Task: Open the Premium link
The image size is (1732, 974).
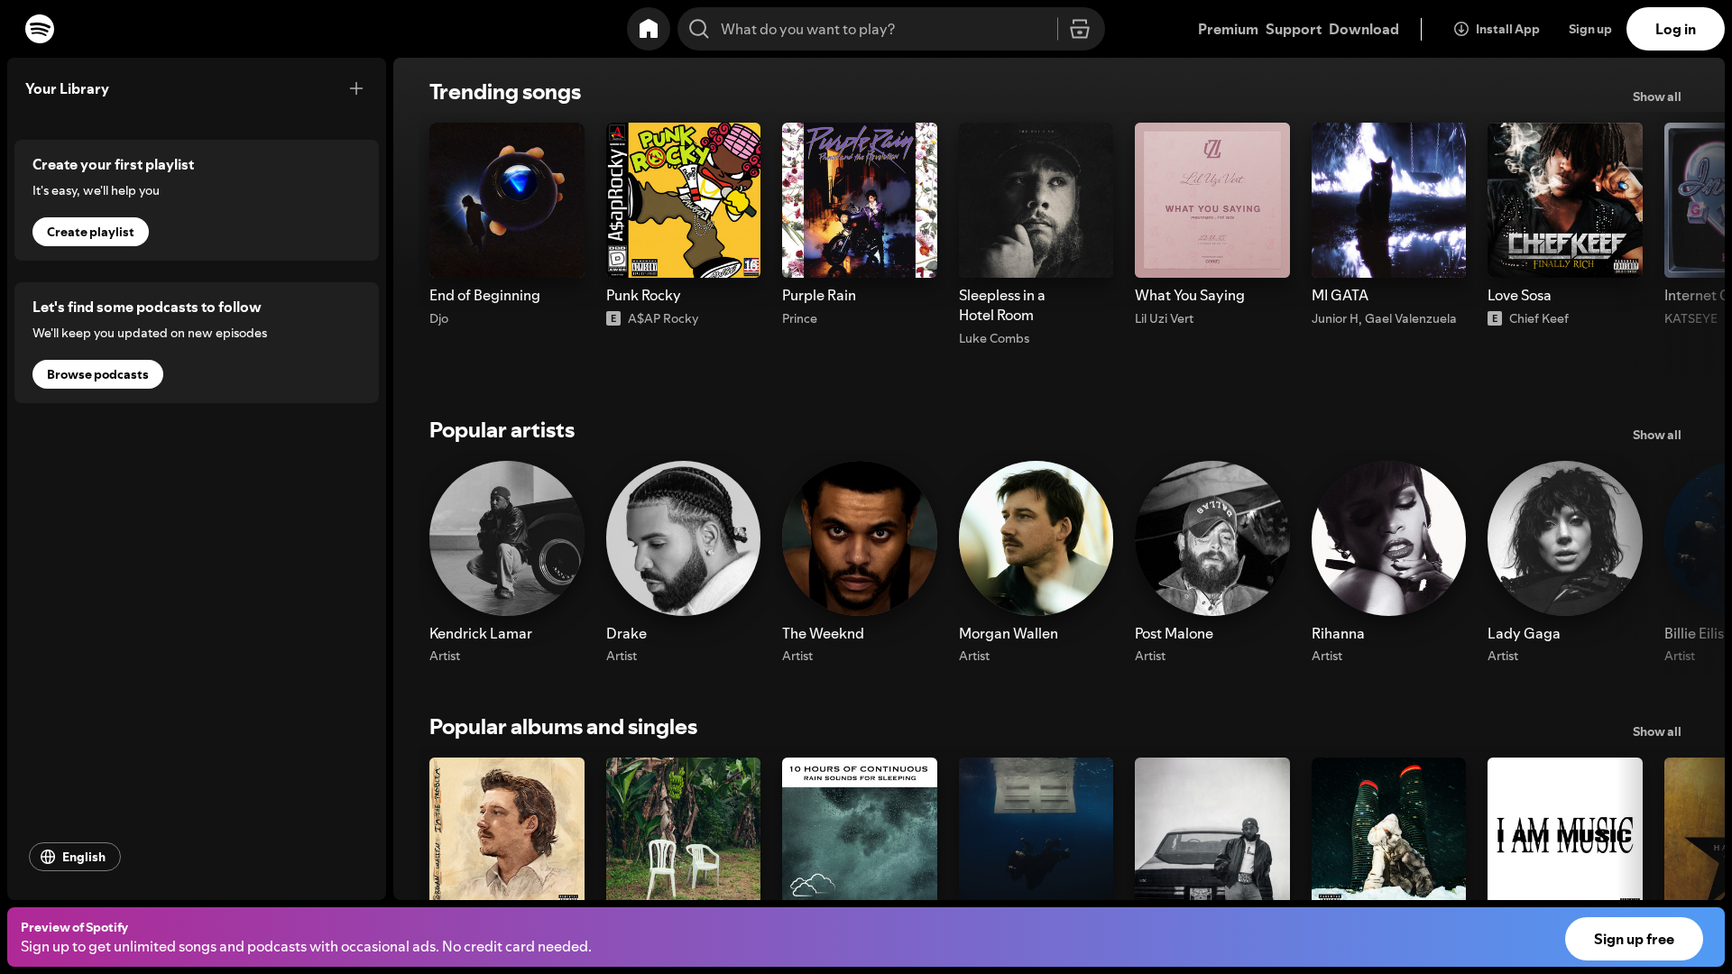Action: 1228,29
